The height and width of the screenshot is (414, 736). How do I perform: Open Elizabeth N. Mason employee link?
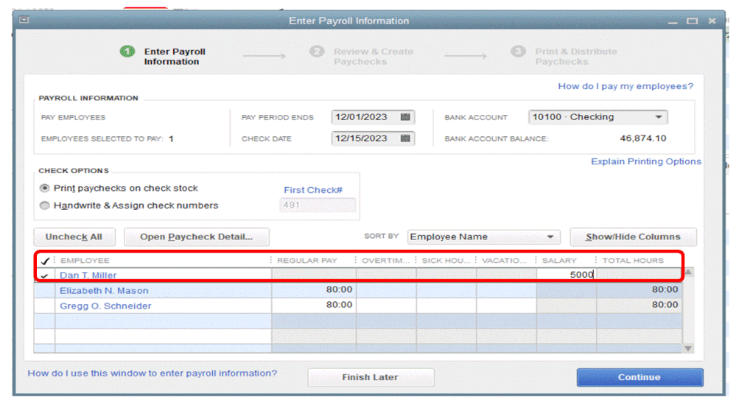[104, 290]
